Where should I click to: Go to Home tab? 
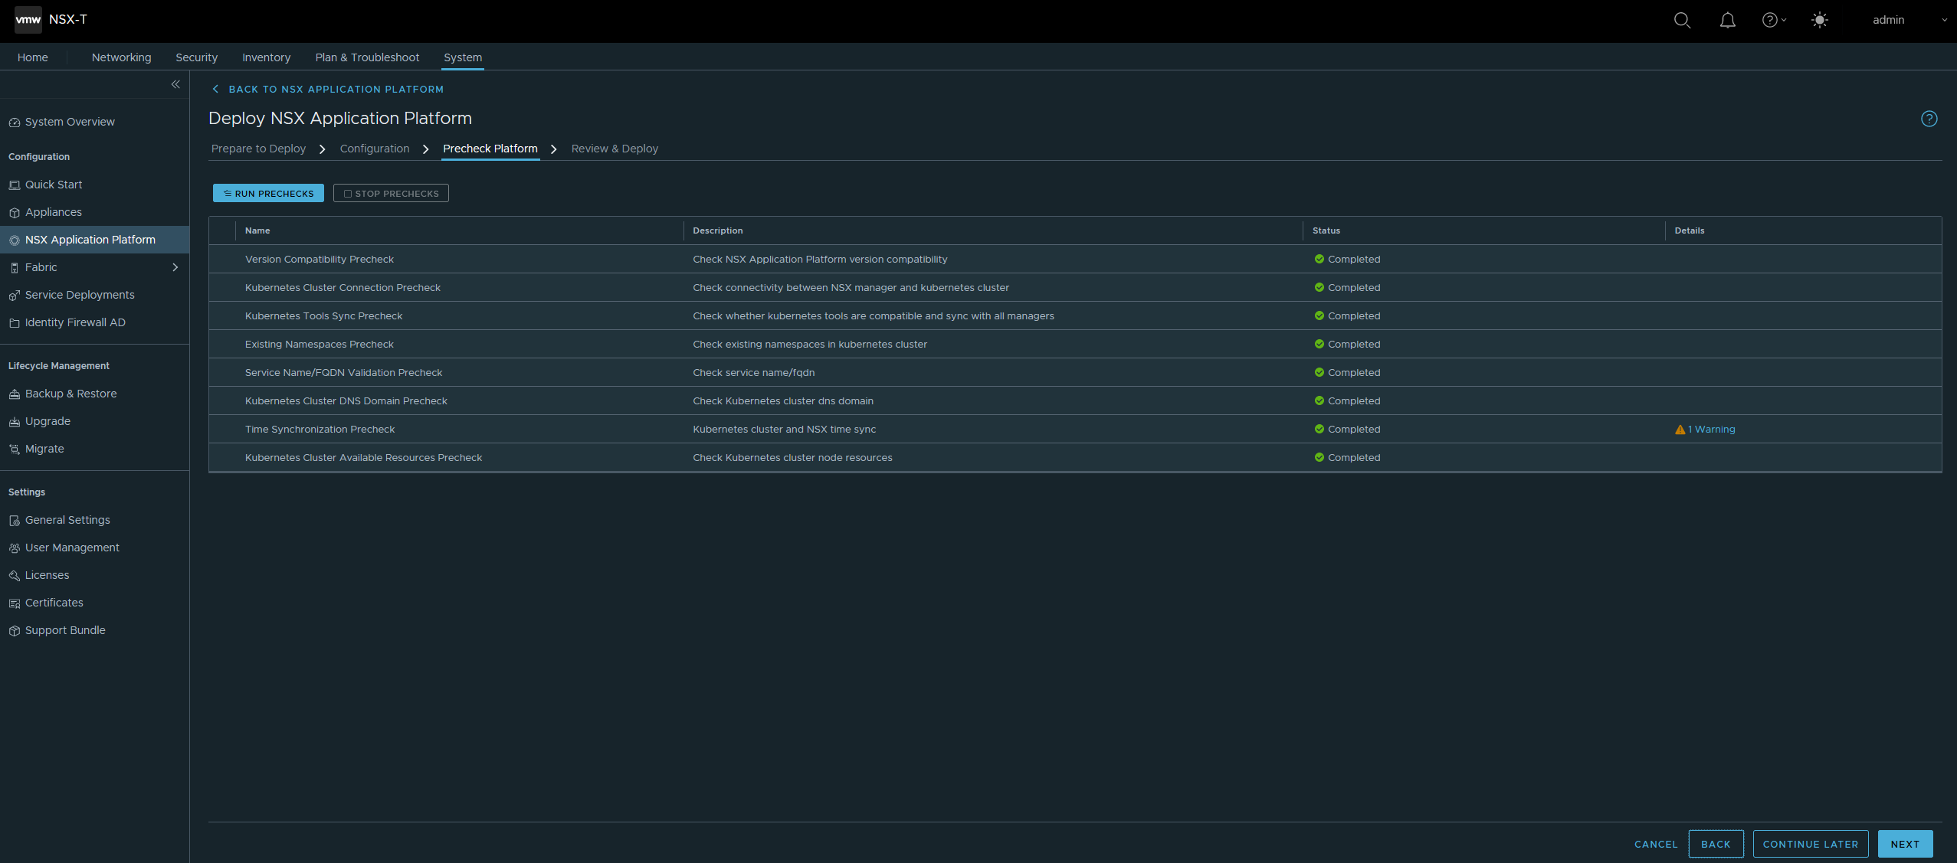pyautogui.click(x=33, y=57)
